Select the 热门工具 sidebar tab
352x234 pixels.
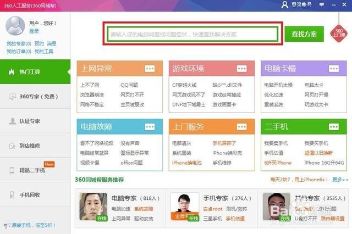coord(35,72)
